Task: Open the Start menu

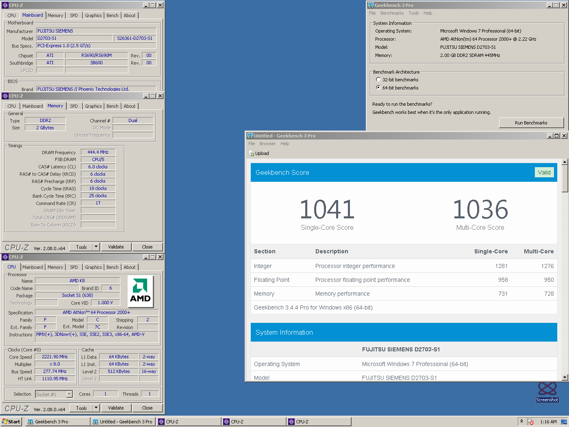Action: [11, 422]
